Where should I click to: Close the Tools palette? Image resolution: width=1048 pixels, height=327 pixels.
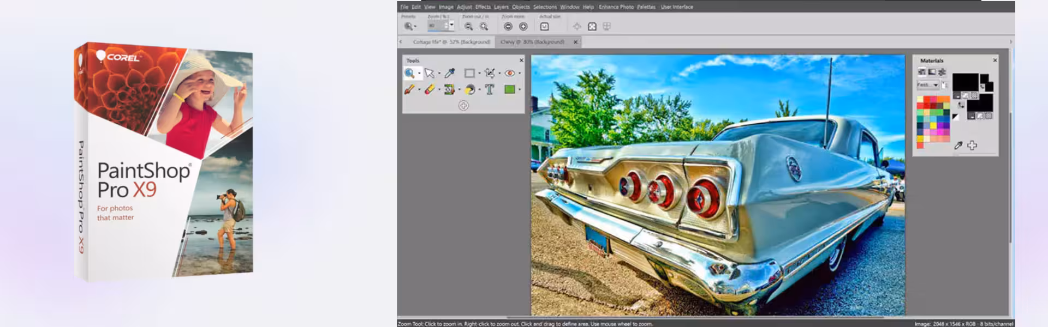521,60
